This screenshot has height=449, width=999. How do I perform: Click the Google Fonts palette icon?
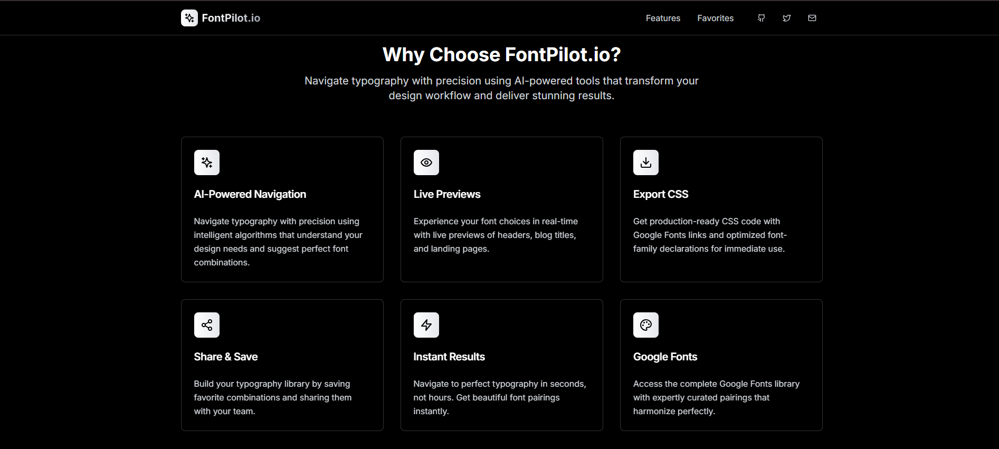tap(645, 325)
